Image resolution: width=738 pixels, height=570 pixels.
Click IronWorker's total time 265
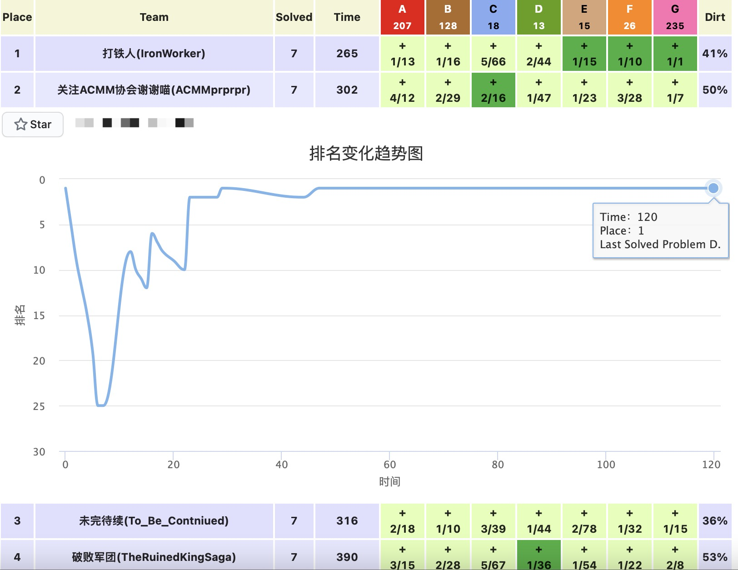[x=347, y=54]
